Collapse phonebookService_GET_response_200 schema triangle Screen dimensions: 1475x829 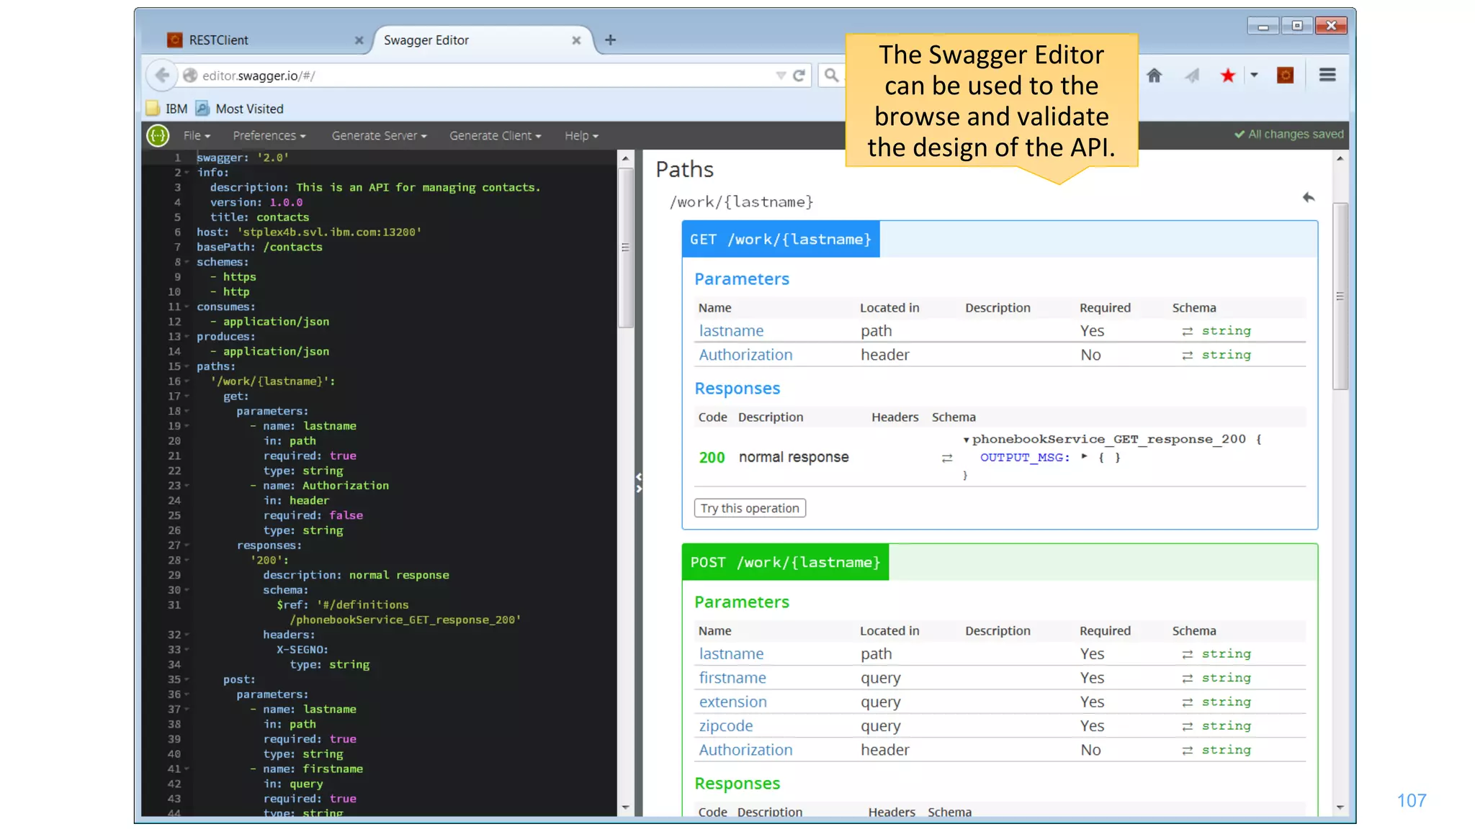pos(966,440)
